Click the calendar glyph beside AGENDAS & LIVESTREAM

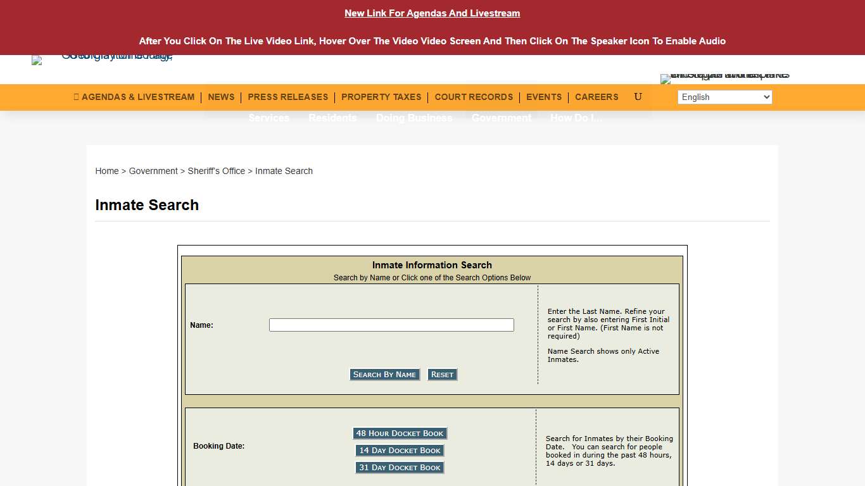76,97
